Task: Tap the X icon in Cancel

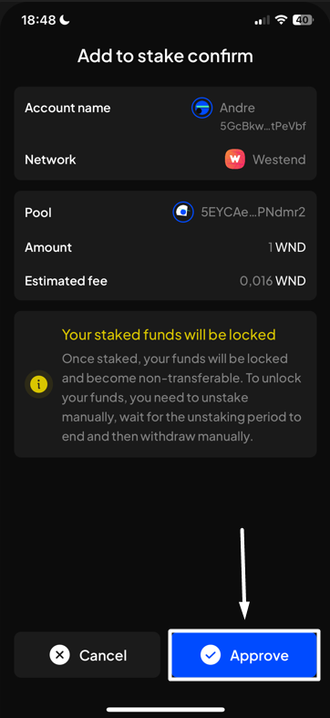Action: coord(59,655)
